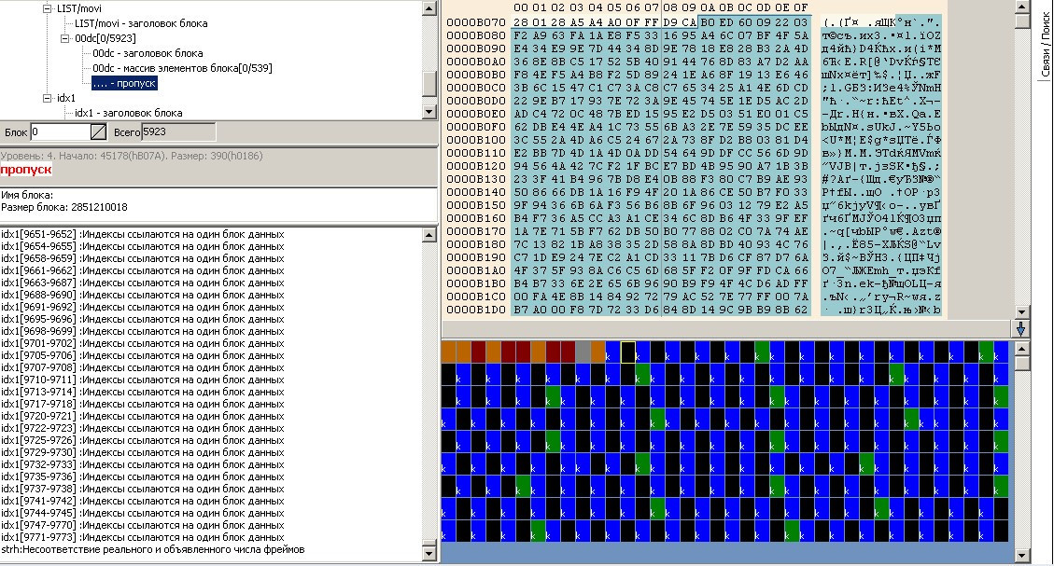Select the strh frame-count mismatch log line
1054x566 pixels.
[x=153, y=549]
